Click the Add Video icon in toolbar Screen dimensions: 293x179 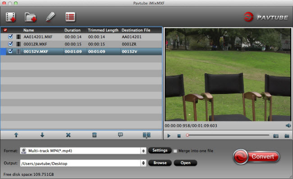11,17
